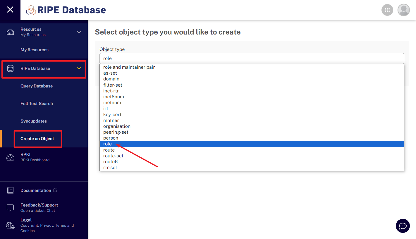
Task: Select Create an Object menu item
Action: pyautogui.click(x=37, y=139)
